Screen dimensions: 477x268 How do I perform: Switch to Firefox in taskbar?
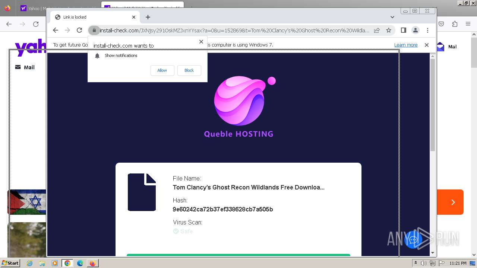(92, 263)
